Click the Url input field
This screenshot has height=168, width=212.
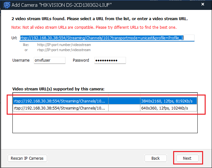107,38
